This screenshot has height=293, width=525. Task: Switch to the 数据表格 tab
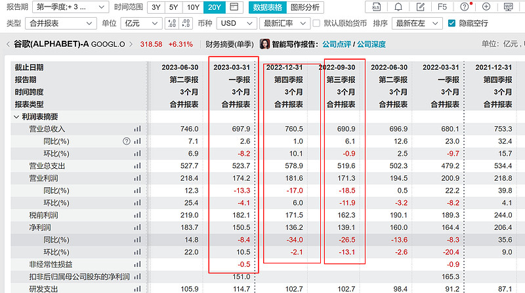[268, 7]
